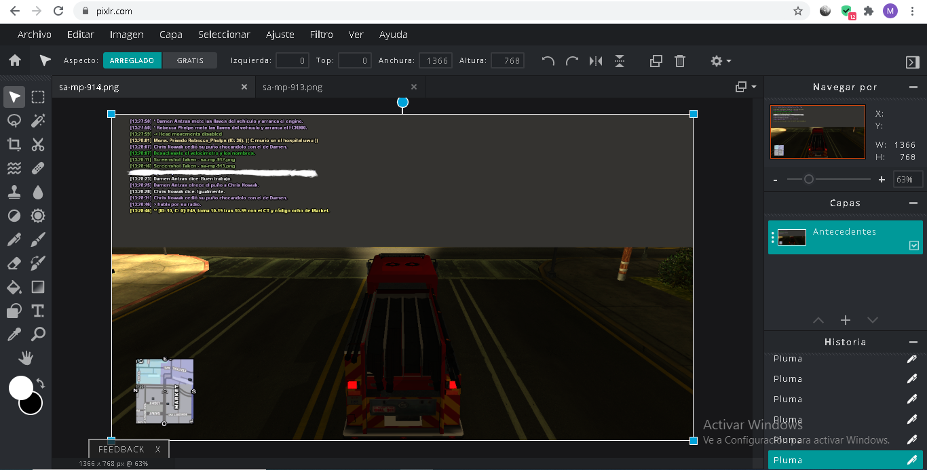This screenshot has height=470, width=927.
Task: Select the Crop tool
Action: (x=14, y=144)
